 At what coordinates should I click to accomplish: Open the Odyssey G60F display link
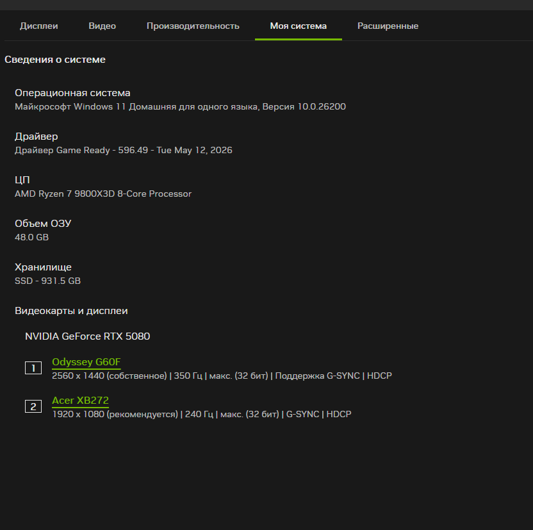(x=86, y=362)
